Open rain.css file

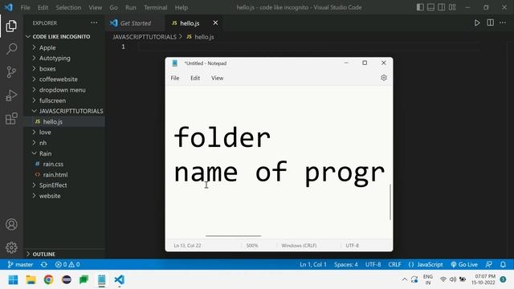point(64,164)
